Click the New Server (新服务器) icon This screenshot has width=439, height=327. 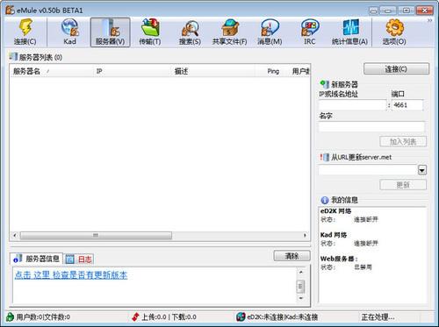click(325, 84)
